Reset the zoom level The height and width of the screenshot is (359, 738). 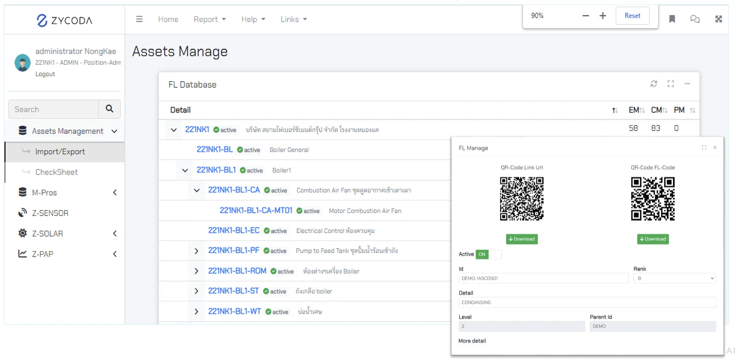pyautogui.click(x=632, y=16)
